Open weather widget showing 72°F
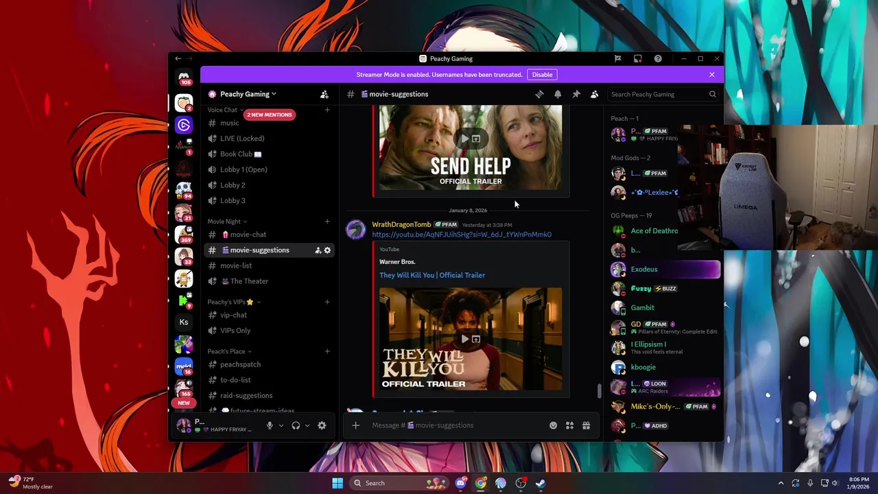 [31, 483]
